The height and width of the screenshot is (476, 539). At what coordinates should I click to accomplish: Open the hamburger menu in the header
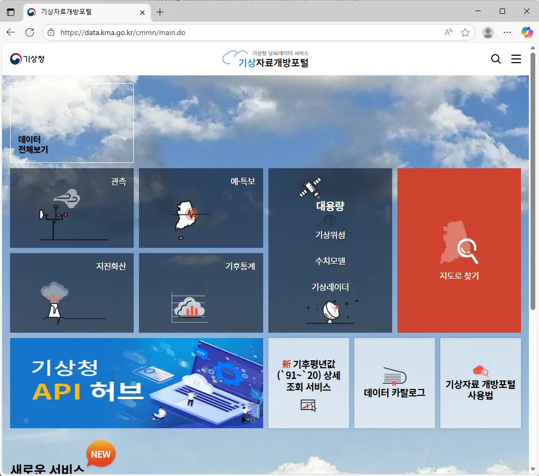click(x=516, y=59)
